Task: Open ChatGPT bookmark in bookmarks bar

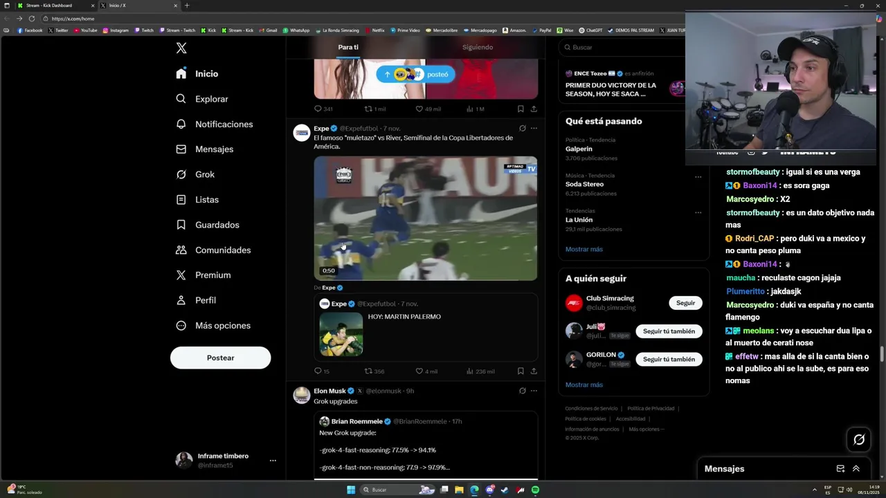Action: [x=590, y=30]
